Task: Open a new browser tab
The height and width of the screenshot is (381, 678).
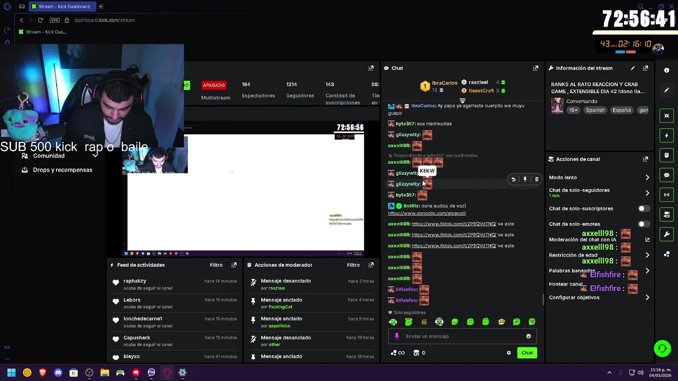Action: coord(101,6)
